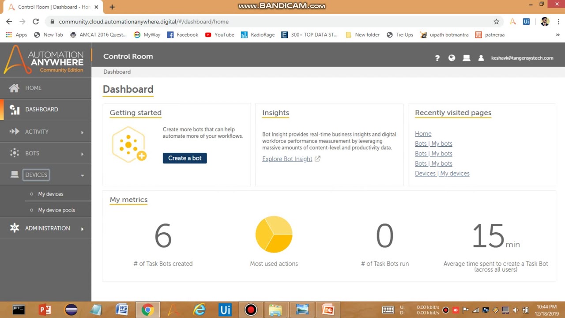
Task: Open the Explore Bot Insight link
Action: click(x=287, y=159)
